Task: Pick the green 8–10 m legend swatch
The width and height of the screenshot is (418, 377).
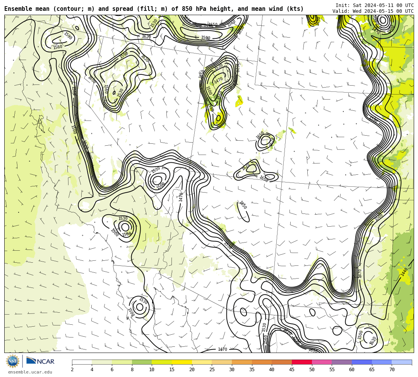Action: tap(142, 362)
